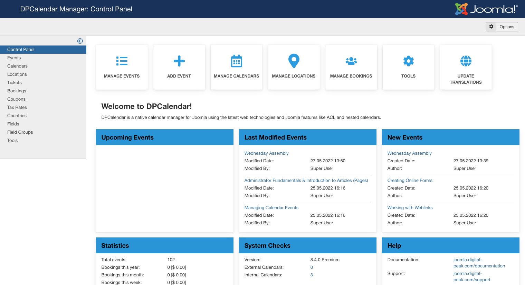
Task: Click the TOOLS tile label
Action: 408,76
